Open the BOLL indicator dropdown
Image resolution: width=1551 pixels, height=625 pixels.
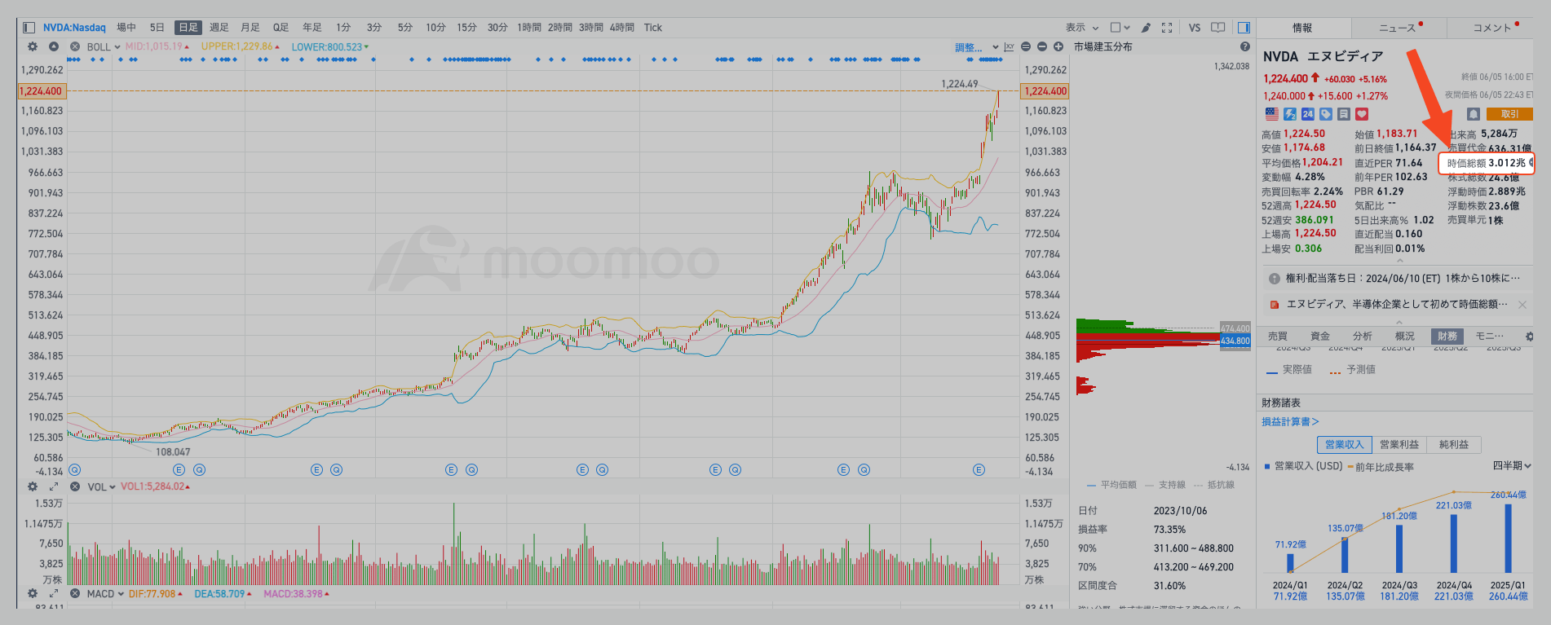pyautogui.click(x=104, y=47)
